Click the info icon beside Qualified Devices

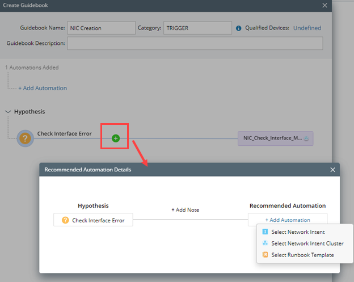(x=239, y=28)
